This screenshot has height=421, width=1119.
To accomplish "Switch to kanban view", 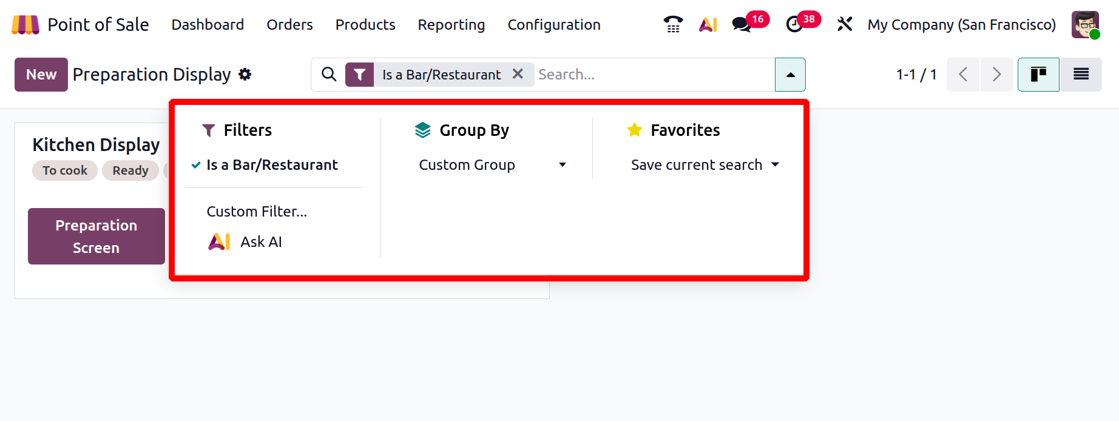I will tap(1038, 75).
